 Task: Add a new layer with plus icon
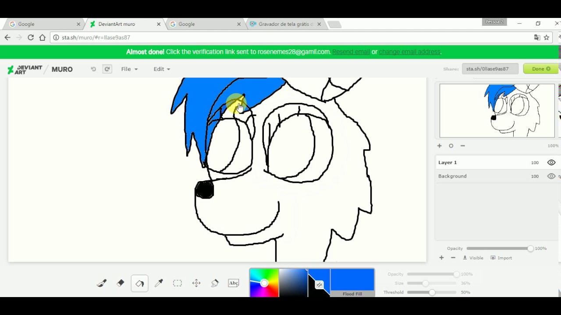click(441, 258)
